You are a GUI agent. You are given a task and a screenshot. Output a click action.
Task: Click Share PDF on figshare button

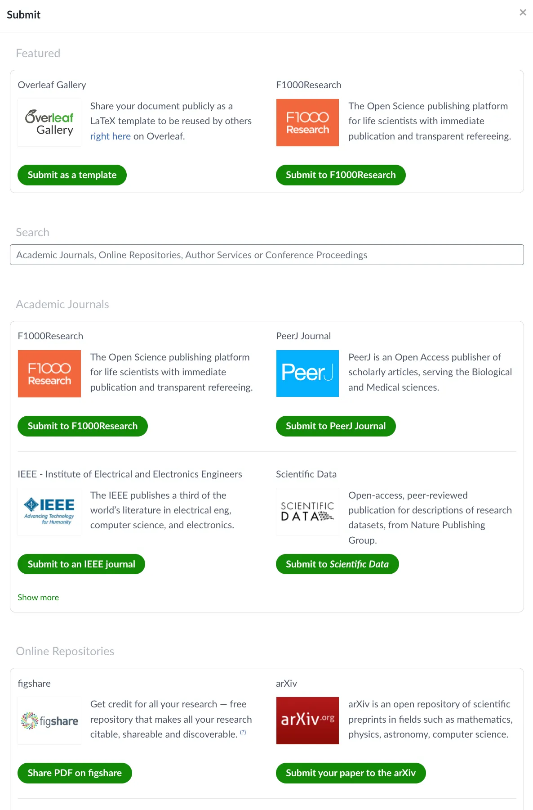click(75, 773)
